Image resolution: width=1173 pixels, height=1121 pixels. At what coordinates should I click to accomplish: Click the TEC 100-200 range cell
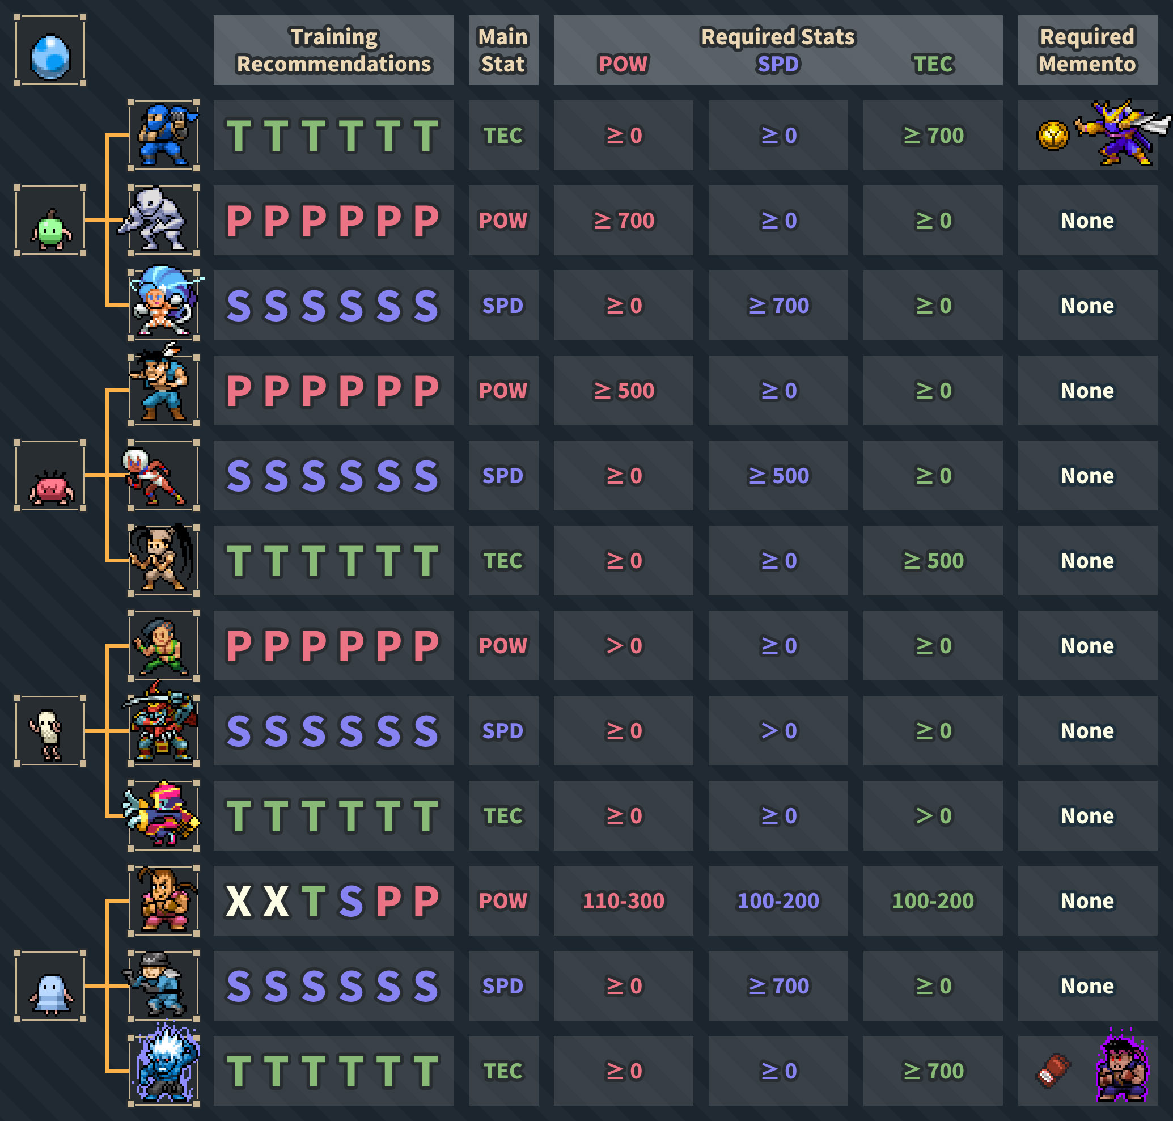933,901
